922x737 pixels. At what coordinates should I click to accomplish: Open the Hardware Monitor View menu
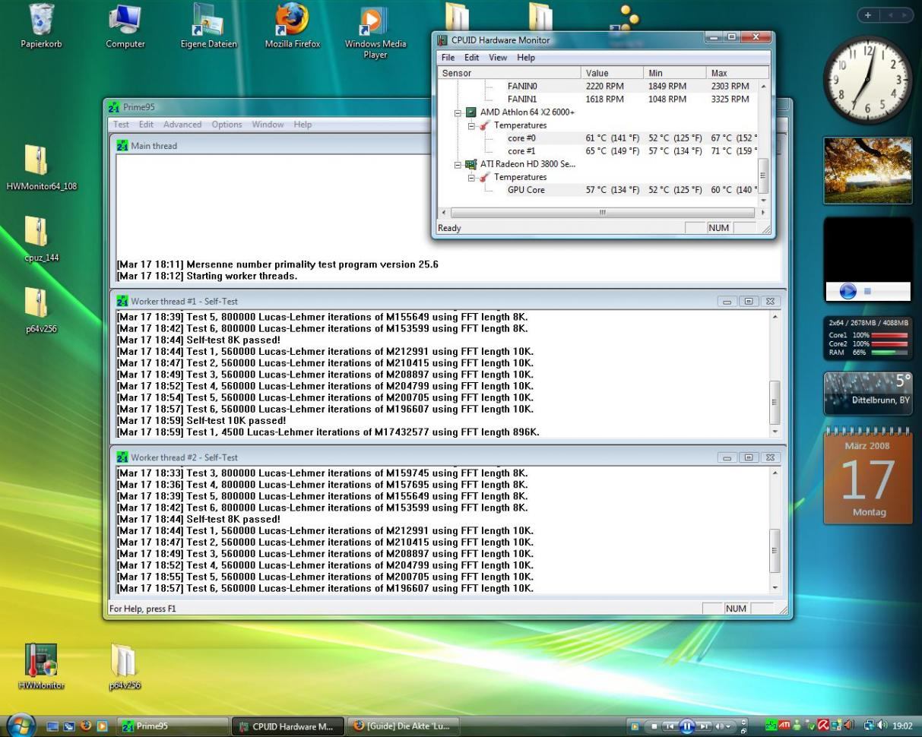(498, 58)
